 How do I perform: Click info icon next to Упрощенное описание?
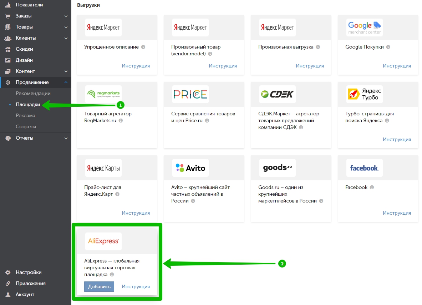[x=143, y=47]
